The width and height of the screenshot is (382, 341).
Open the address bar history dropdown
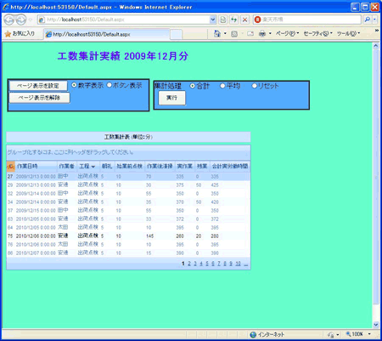pyautogui.click(x=213, y=20)
